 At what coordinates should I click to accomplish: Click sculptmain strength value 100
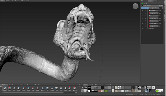pyautogui.click(x=160, y=8)
